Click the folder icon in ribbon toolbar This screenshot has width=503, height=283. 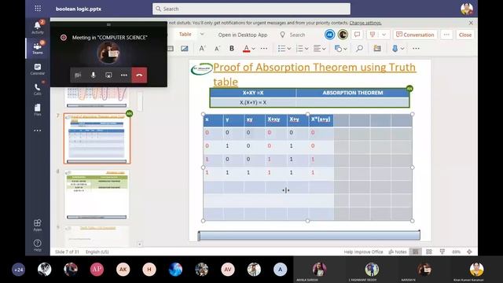tap(377, 49)
